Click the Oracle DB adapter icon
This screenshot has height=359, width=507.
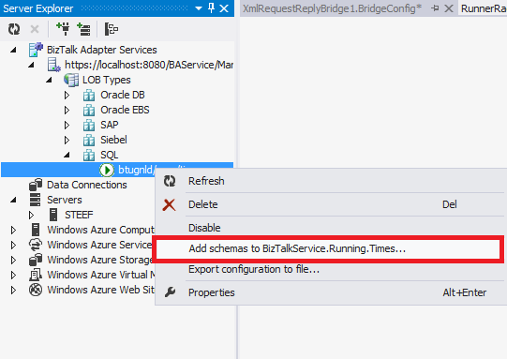89,95
